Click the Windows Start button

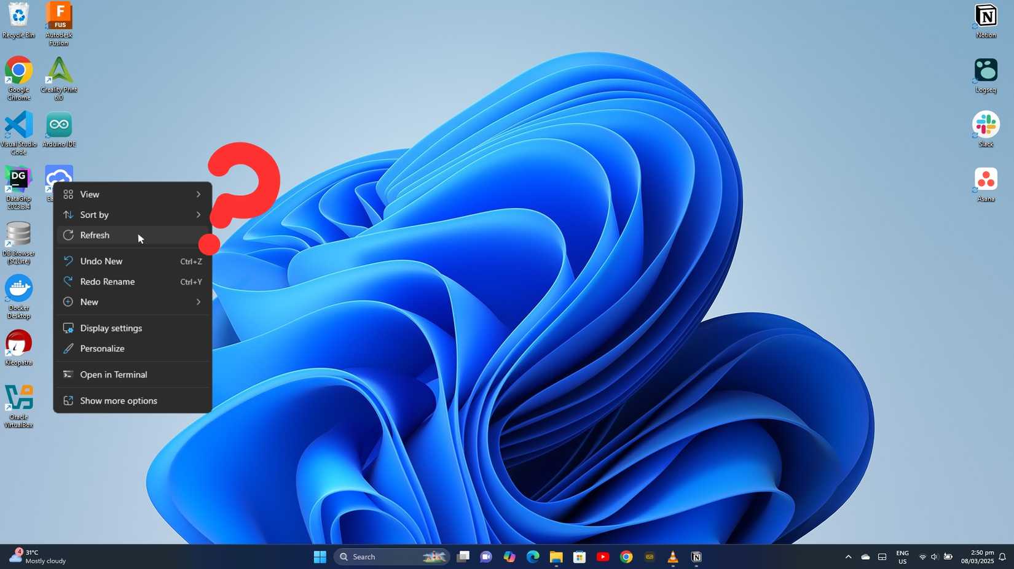(x=320, y=557)
